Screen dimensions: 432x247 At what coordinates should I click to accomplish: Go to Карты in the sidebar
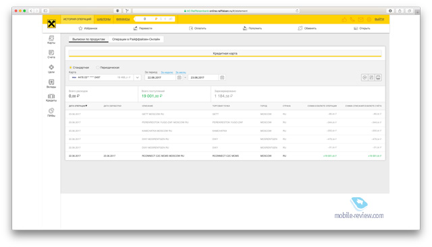click(51, 40)
